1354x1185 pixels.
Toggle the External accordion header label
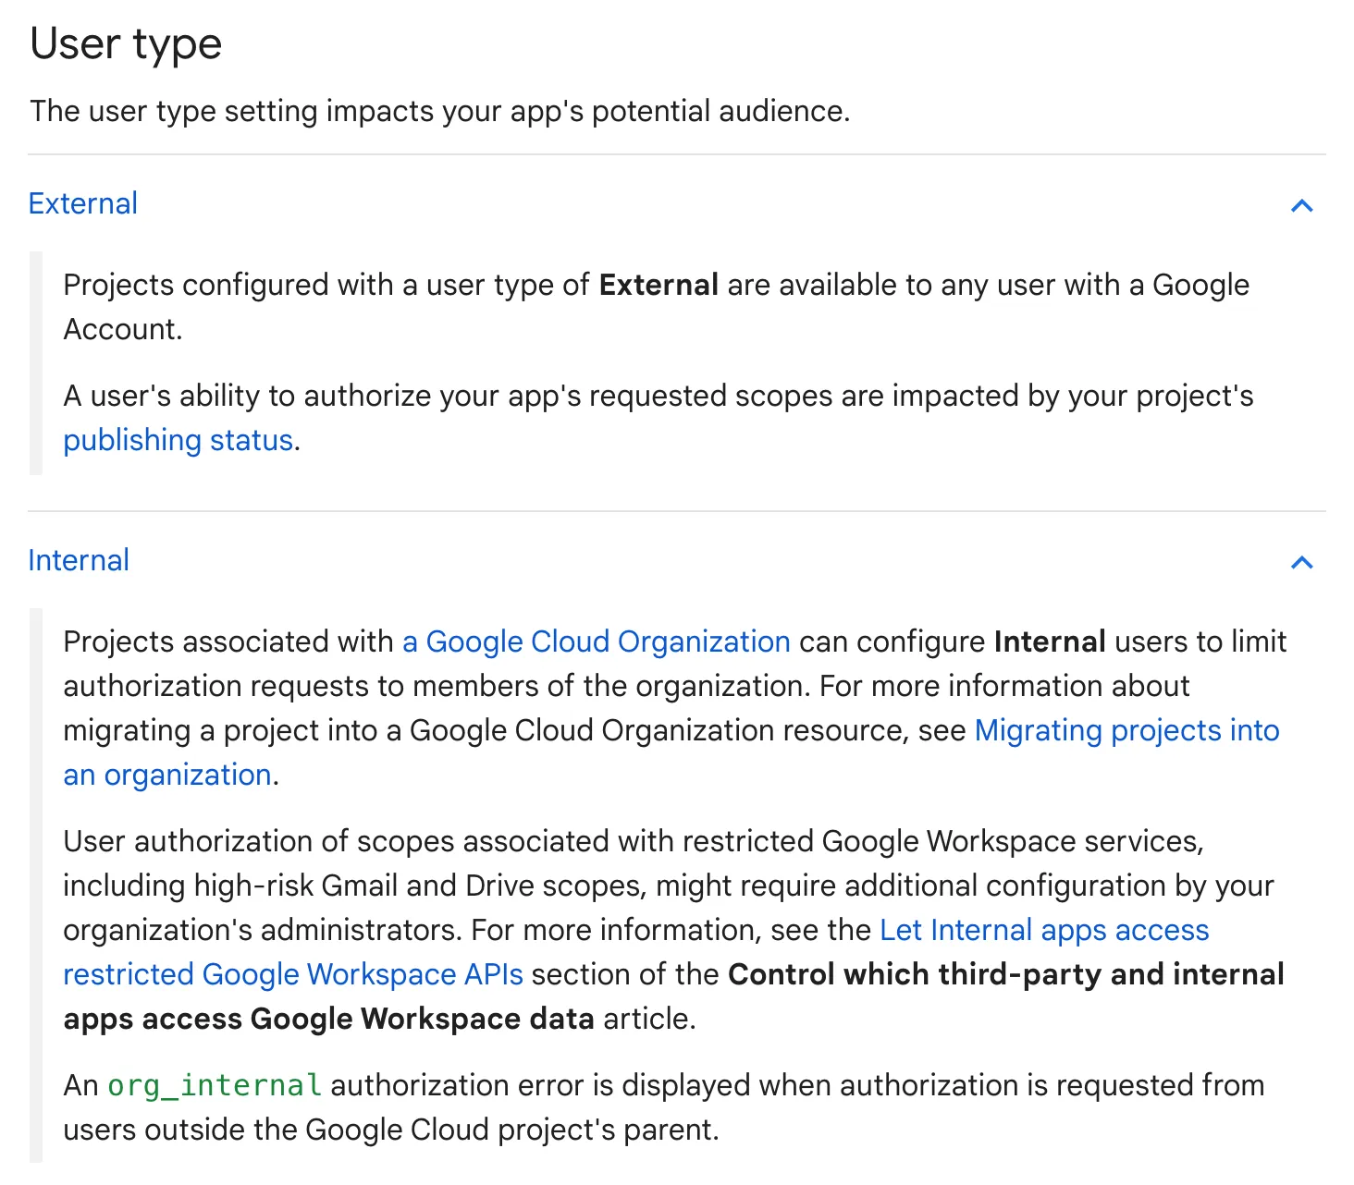83,203
